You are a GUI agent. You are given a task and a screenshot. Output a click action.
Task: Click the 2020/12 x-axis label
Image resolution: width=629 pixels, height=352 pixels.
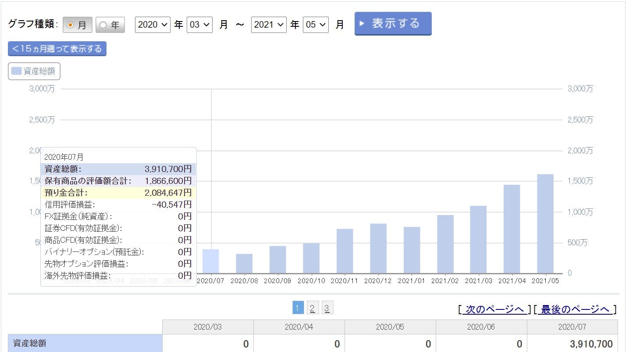378,281
